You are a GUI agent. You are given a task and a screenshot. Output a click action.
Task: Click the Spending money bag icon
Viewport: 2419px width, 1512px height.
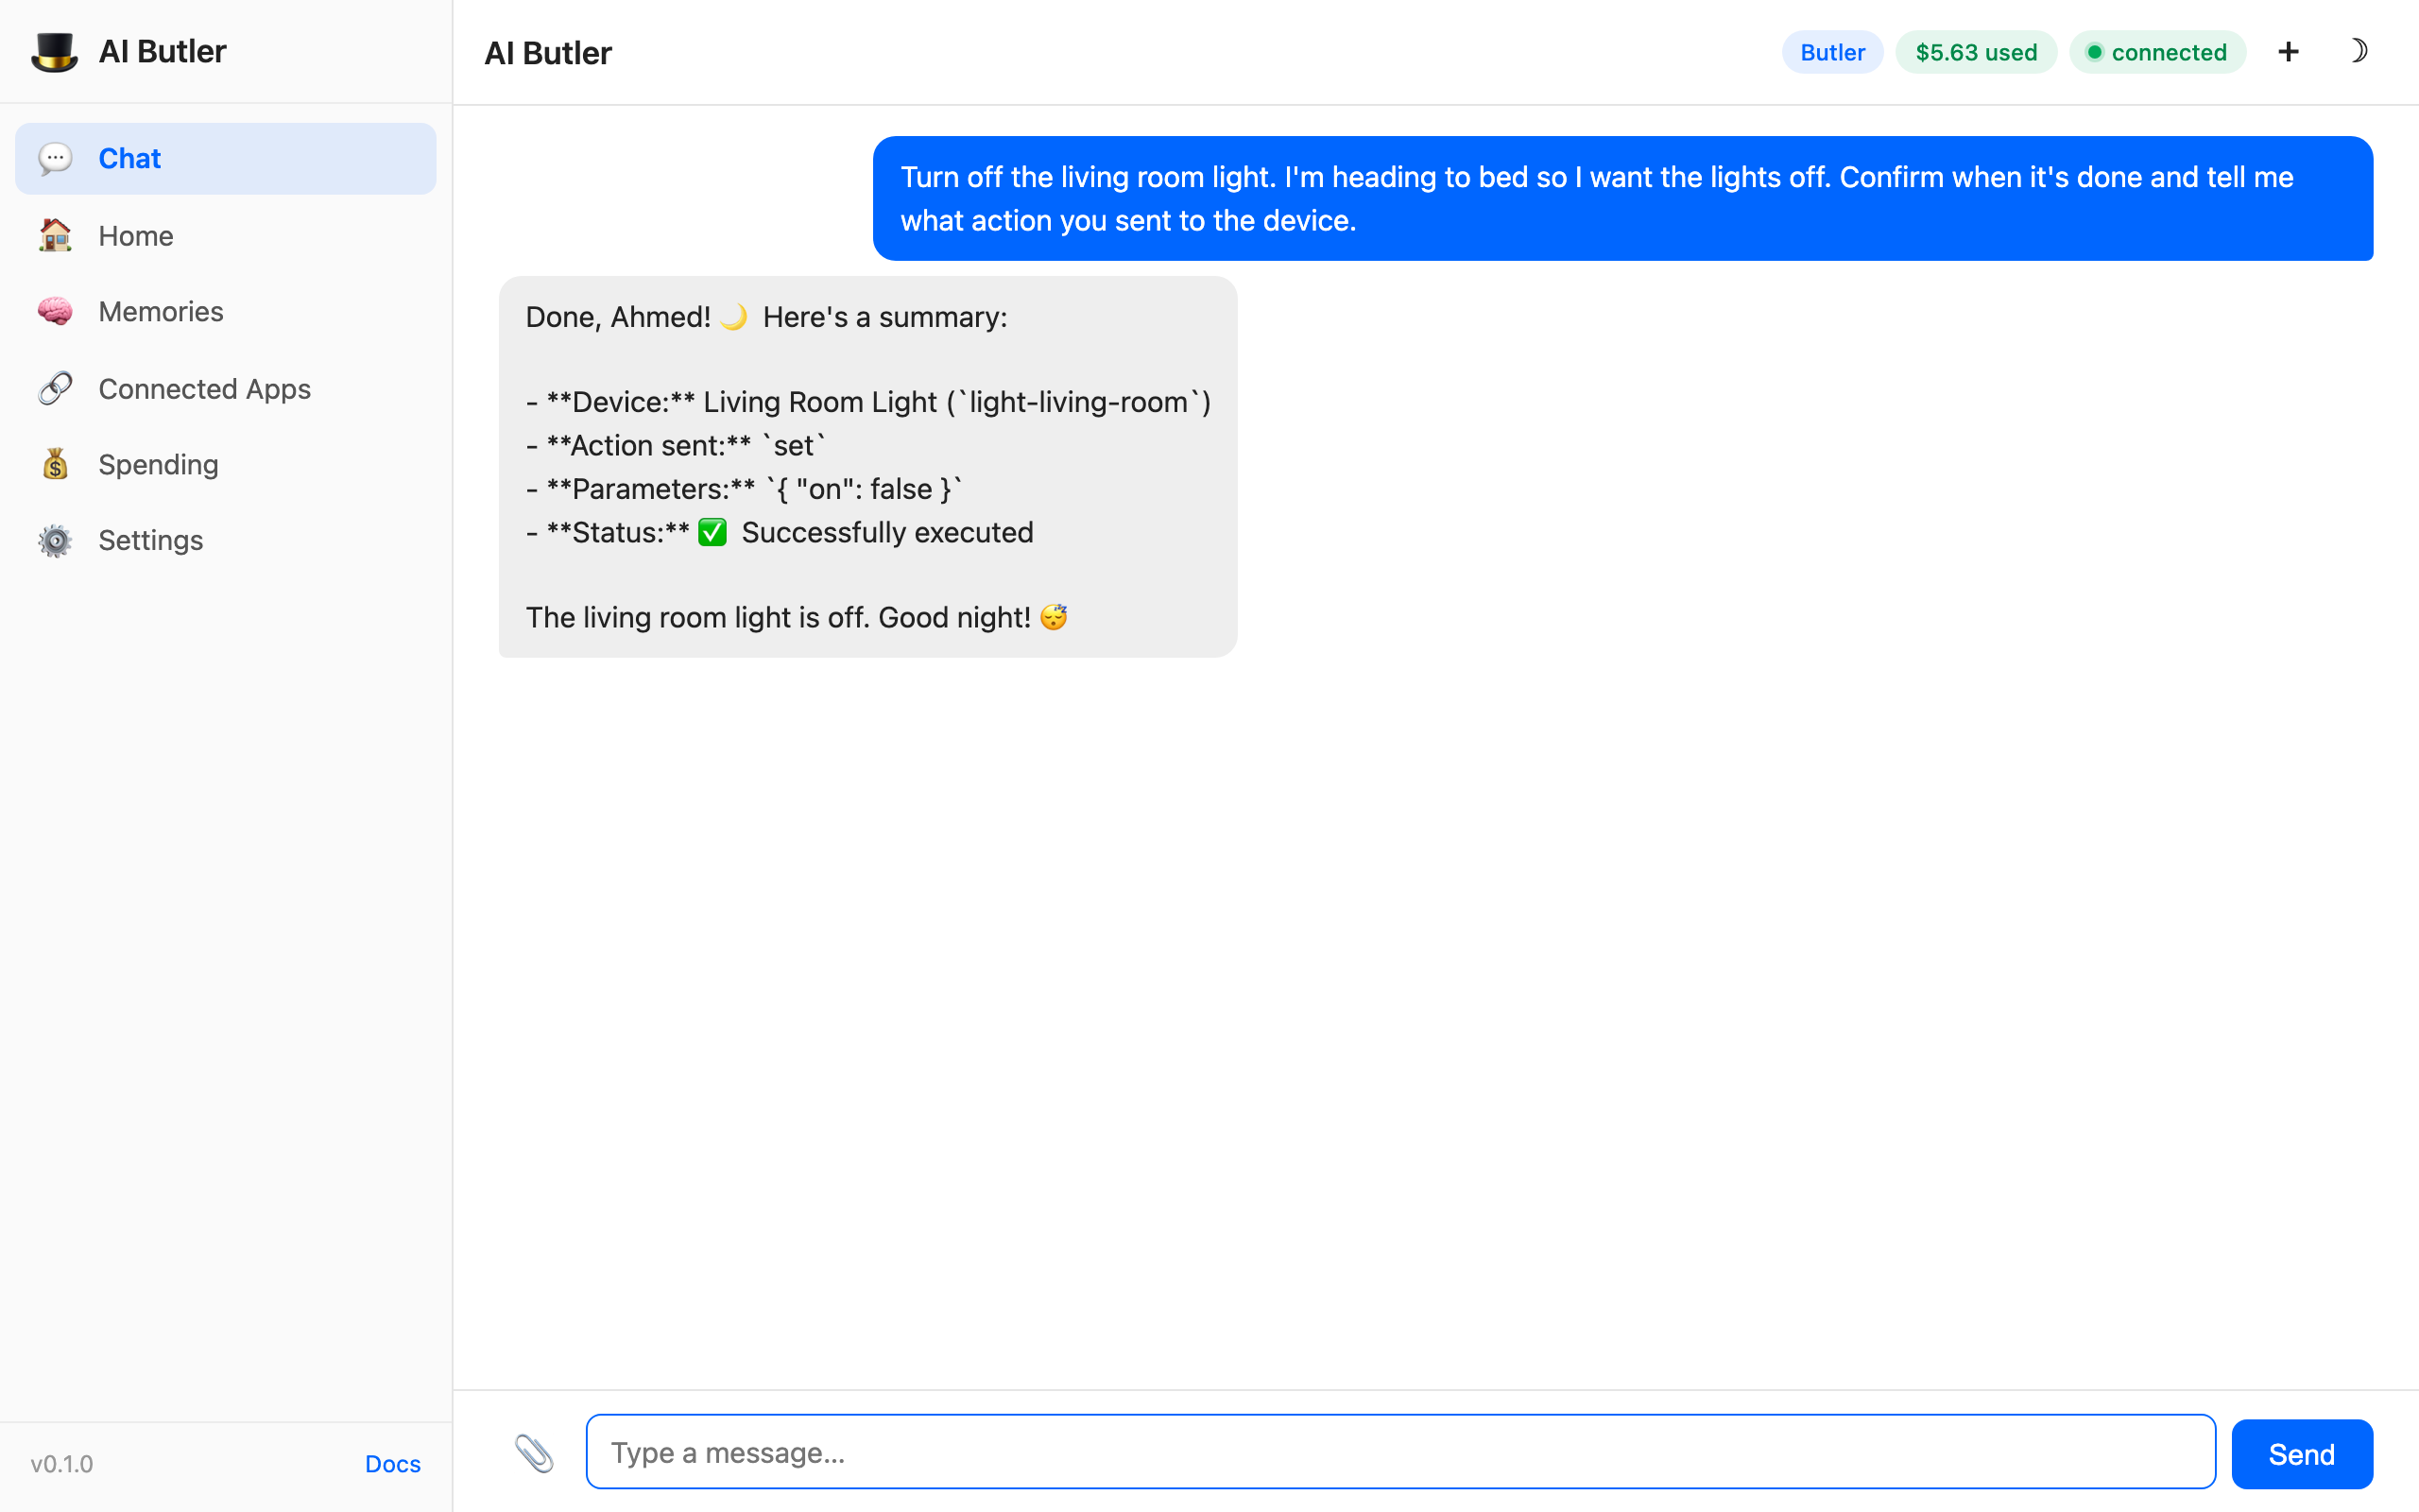click(55, 464)
